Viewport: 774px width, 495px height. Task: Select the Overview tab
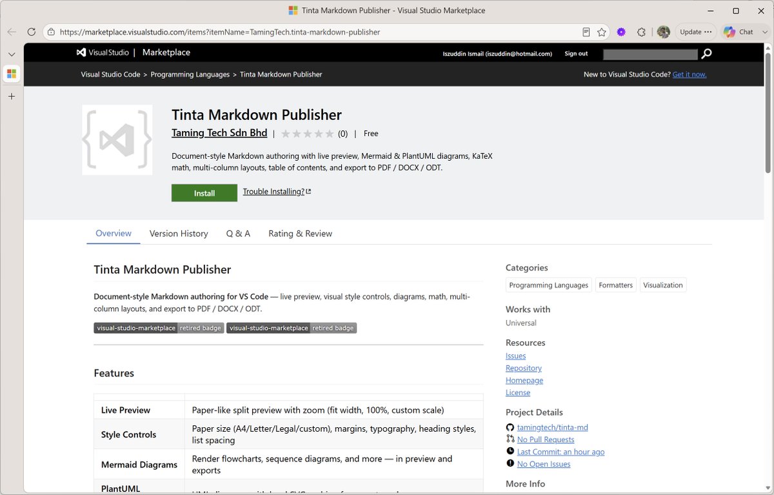tap(114, 234)
